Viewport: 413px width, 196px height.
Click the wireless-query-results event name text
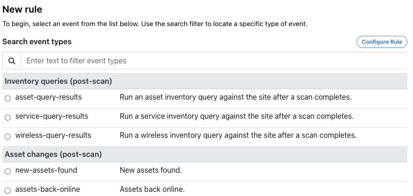pos(53,135)
